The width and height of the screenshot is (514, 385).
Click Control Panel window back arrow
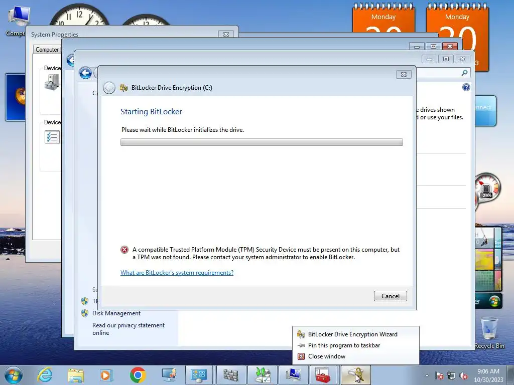85,73
